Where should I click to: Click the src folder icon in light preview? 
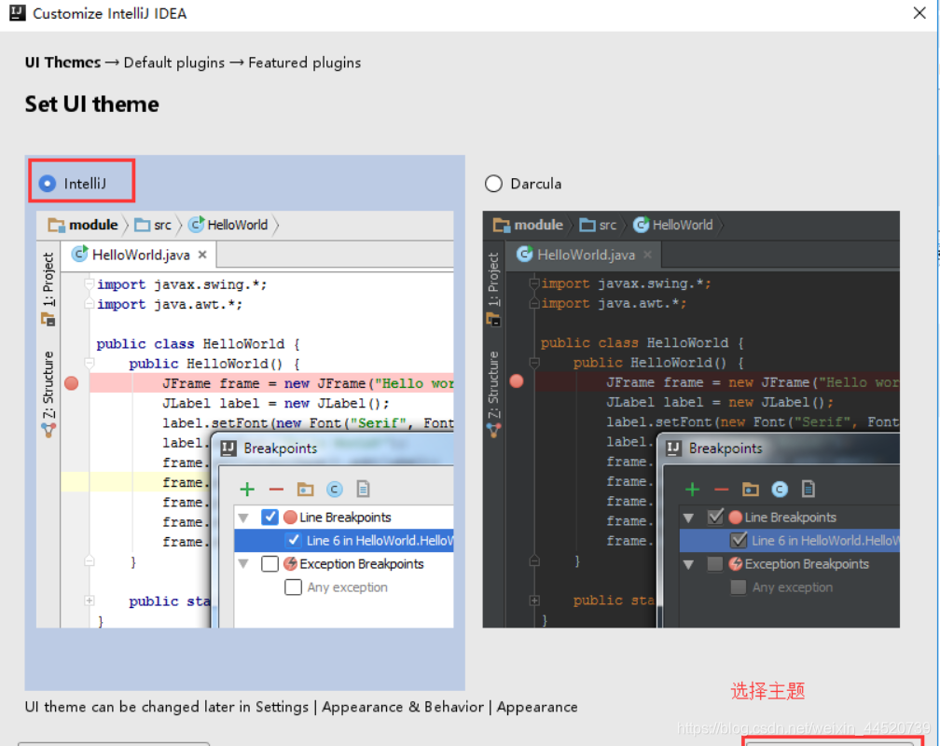pos(142,225)
